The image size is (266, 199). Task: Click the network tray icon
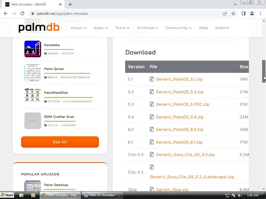point(227,195)
